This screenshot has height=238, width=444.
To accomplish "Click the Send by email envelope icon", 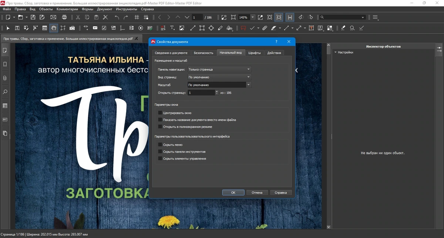I will point(53,17).
